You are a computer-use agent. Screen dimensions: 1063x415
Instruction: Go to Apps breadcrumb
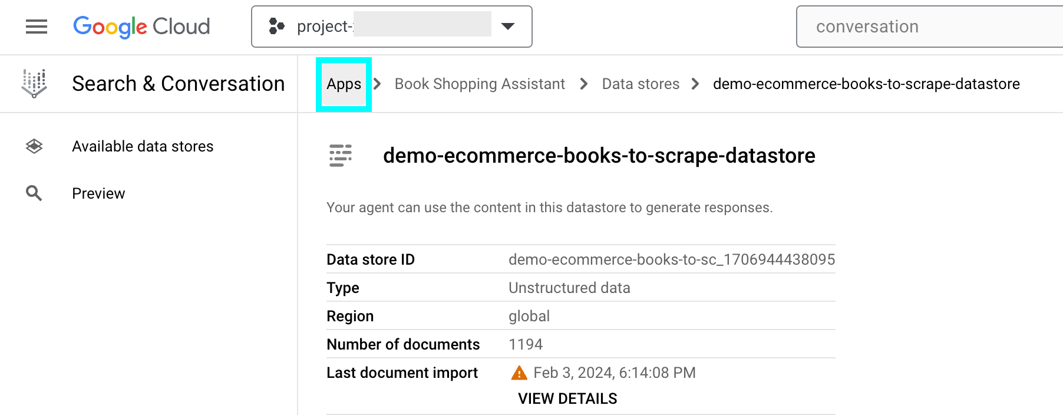point(344,84)
